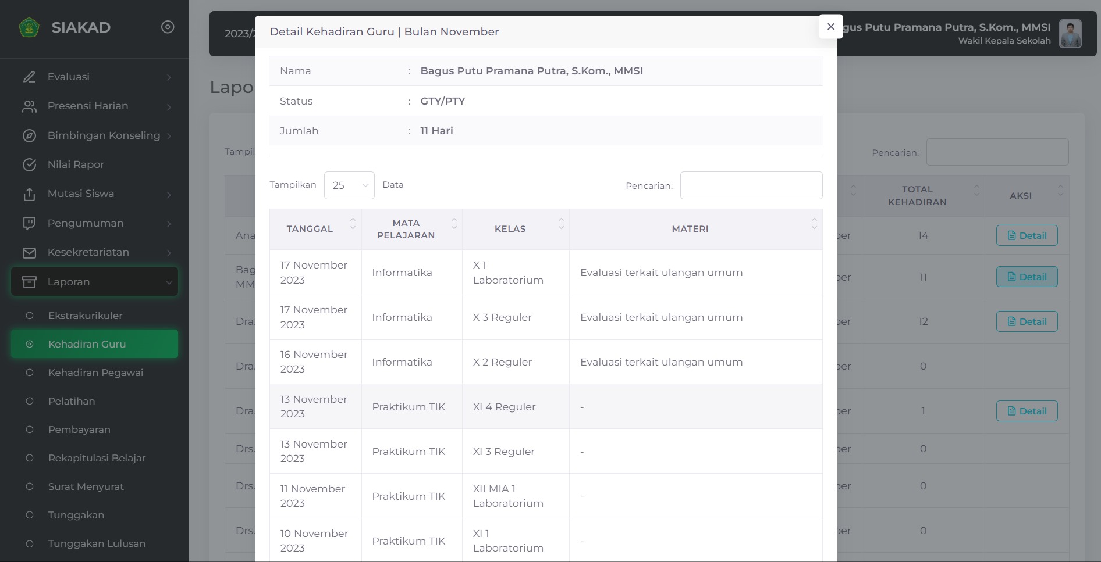The width and height of the screenshot is (1101, 562).
Task: Sort by the TANGGAL column
Action: 315,229
